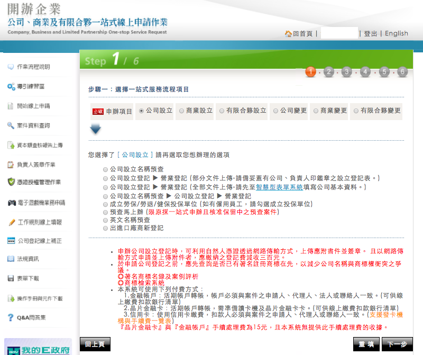Select the 公司變更 radio option
The width and height of the screenshot is (423, 355).
click(x=274, y=111)
